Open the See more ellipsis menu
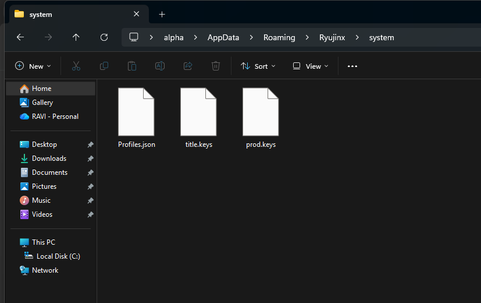This screenshot has height=303, width=481. pos(352,66)
